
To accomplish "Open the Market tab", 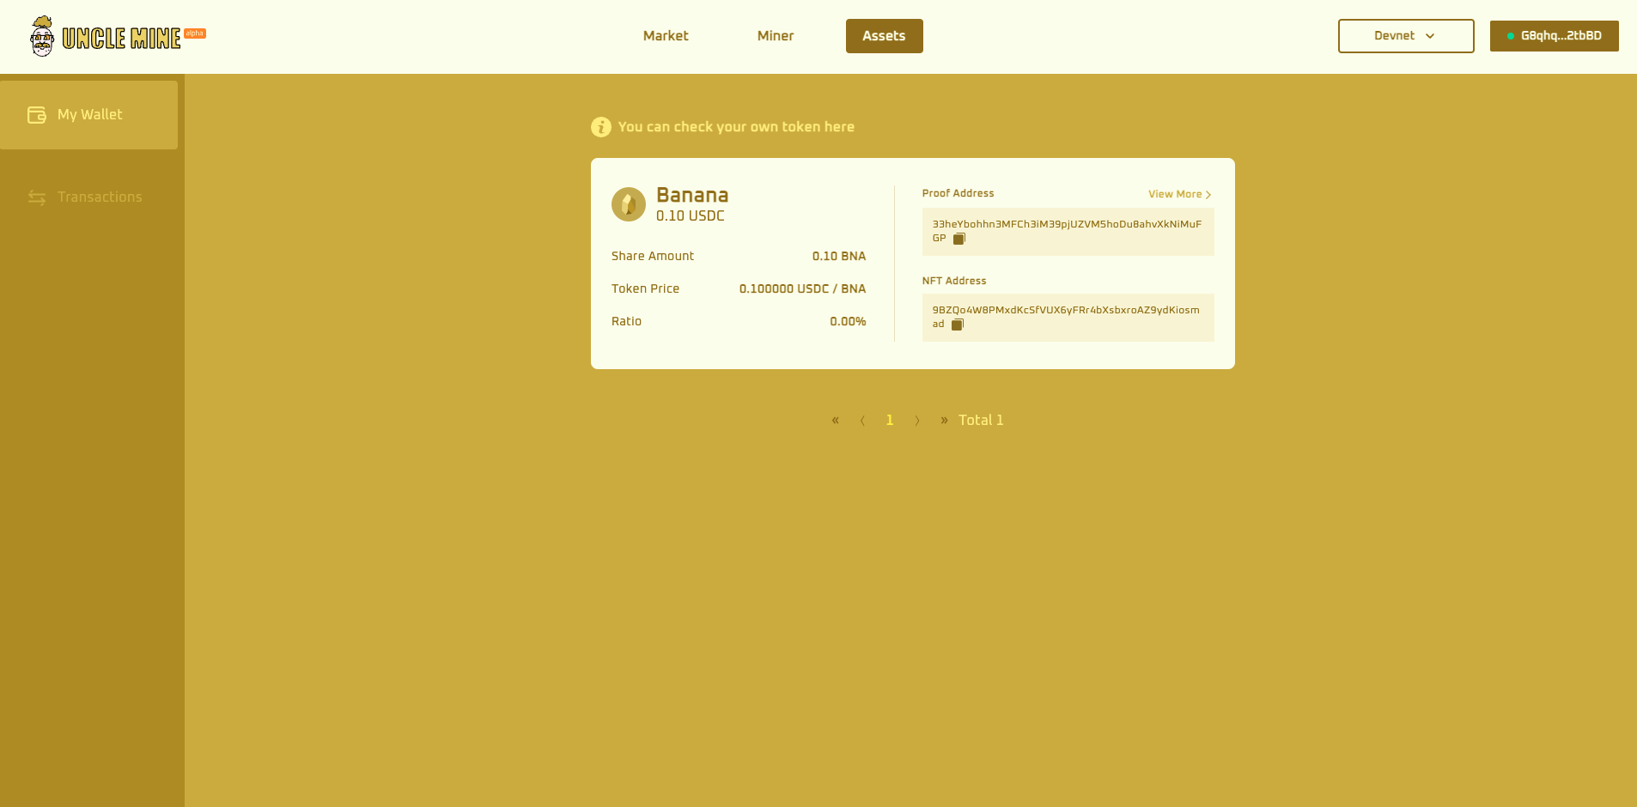I will coord(666,36).
